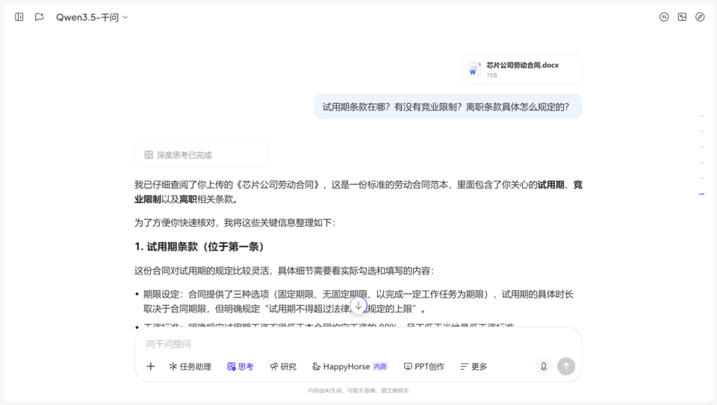The image size is (717, 405).
Task: Click the user's question message bubble
Action: click(447, 107)
